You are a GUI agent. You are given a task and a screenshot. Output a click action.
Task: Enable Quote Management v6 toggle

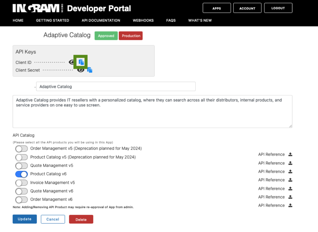pyautogui.click(x=22, y=191)
